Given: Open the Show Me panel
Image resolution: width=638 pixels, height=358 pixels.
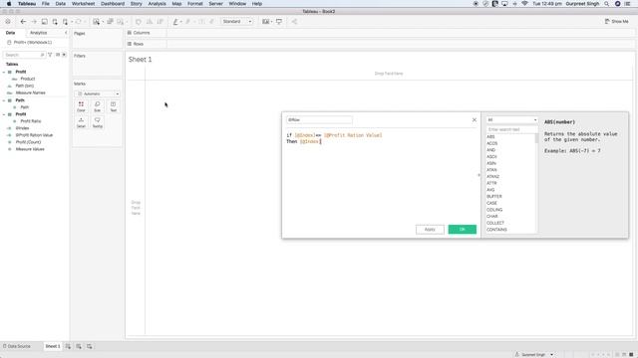Looking at the screenshot, I should coord(616,22).
